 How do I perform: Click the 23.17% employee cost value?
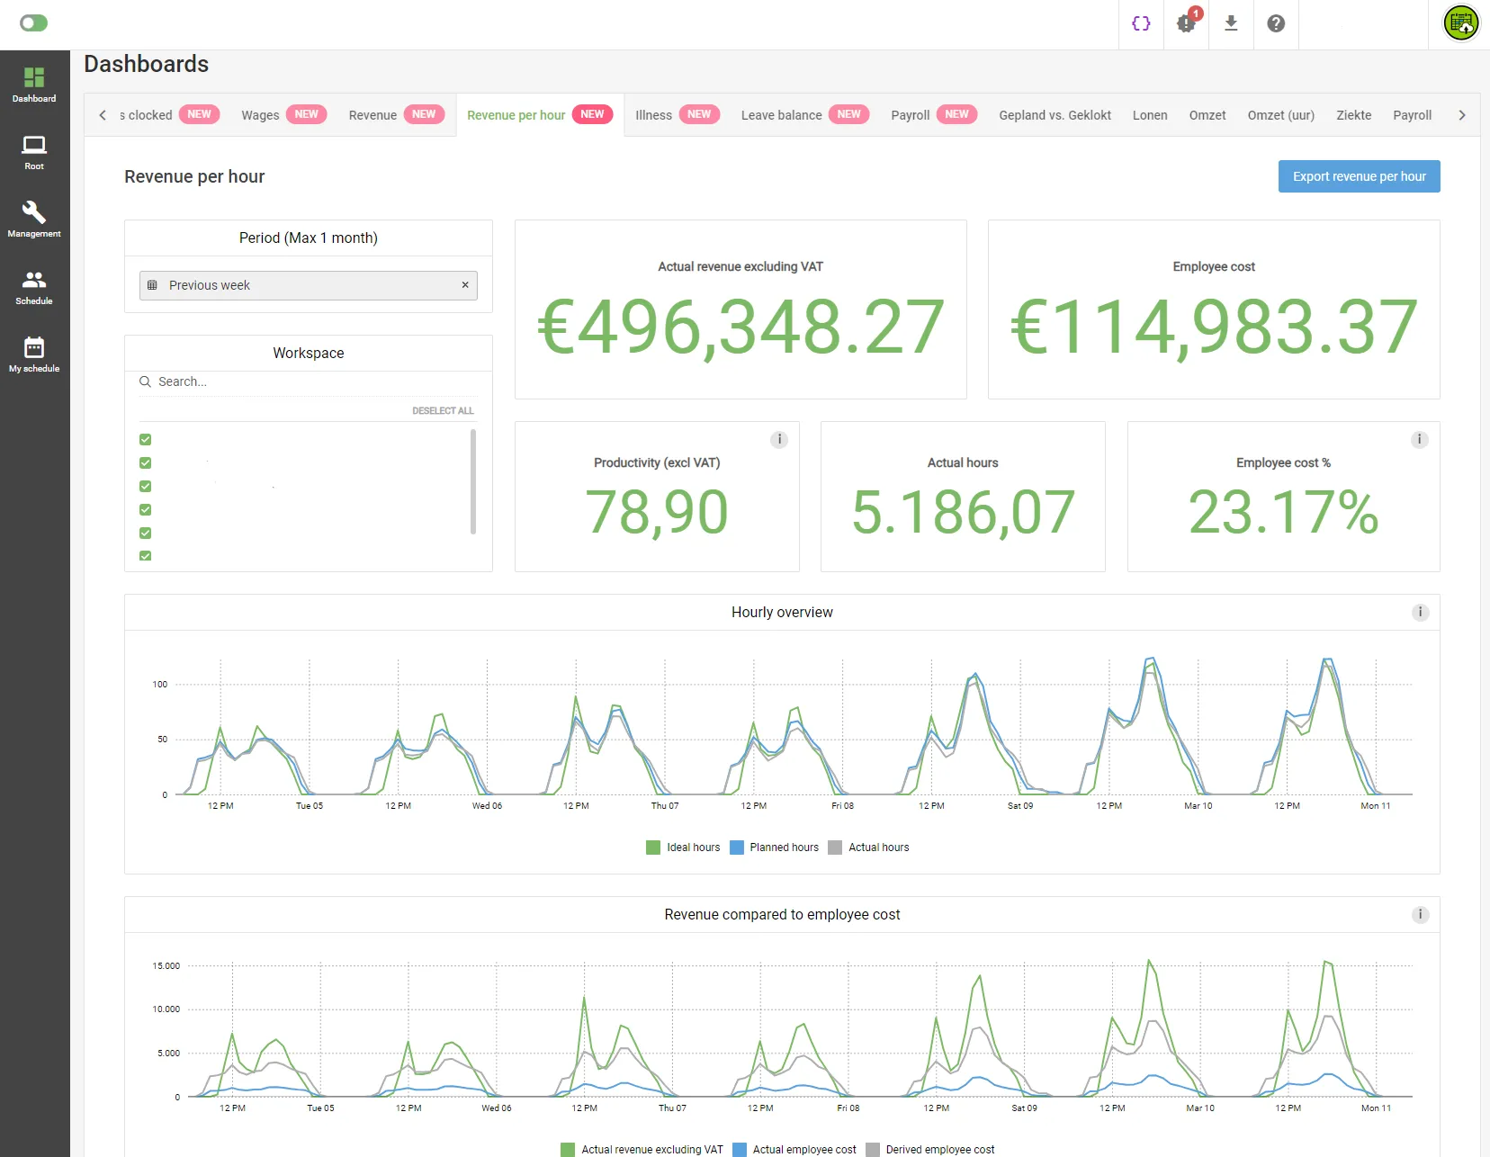tap(1283, 512)
